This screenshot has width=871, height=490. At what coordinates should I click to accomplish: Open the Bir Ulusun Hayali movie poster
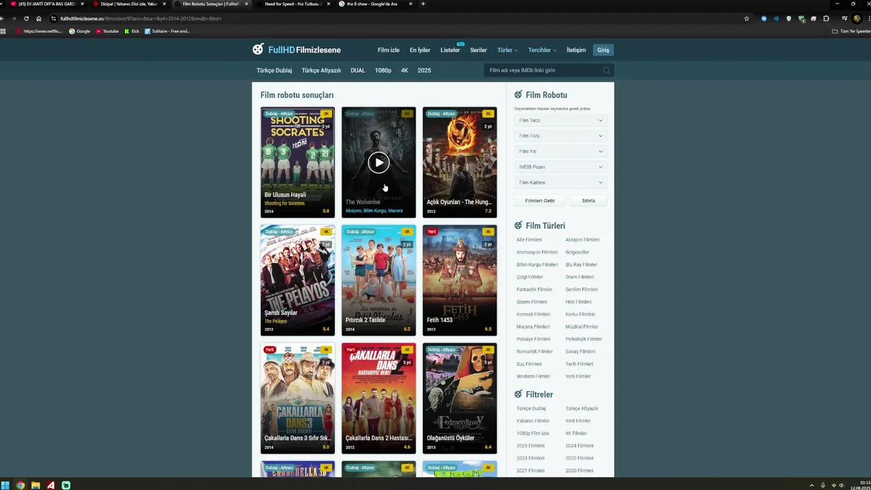297,163
